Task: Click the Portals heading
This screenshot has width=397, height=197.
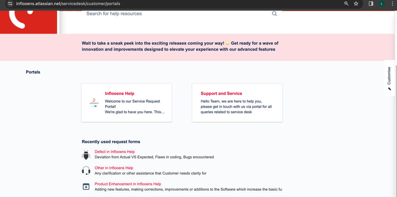Action: pos(33,72)
